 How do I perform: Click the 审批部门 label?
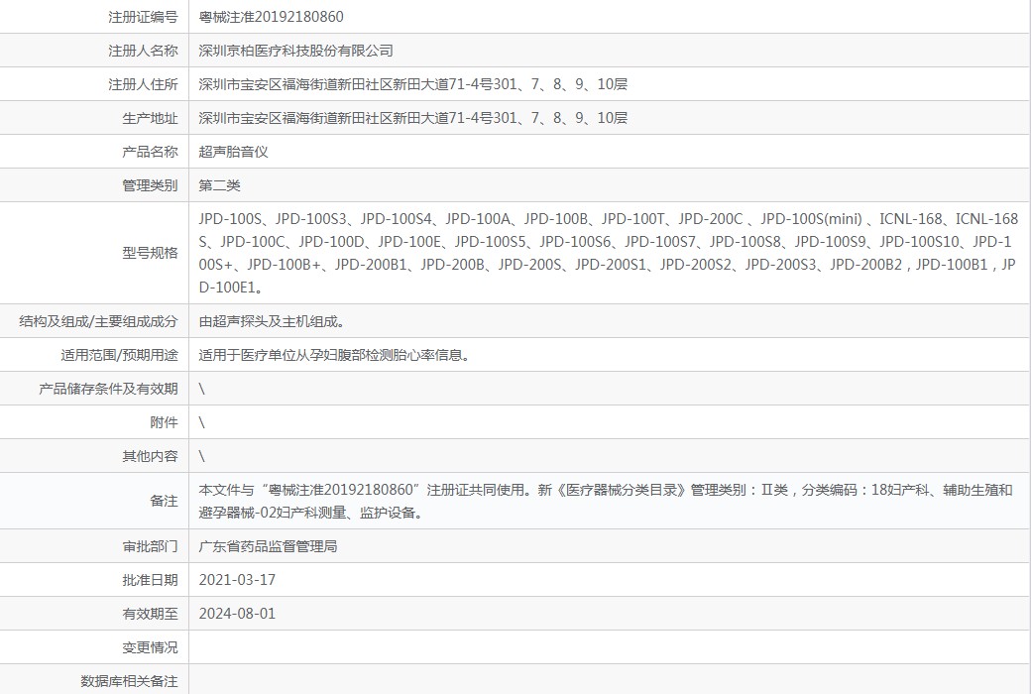pyautogui.click(x=150, y=546)
